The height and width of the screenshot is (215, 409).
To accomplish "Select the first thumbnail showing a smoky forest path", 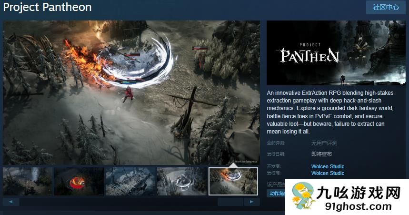I will [28, 181].
